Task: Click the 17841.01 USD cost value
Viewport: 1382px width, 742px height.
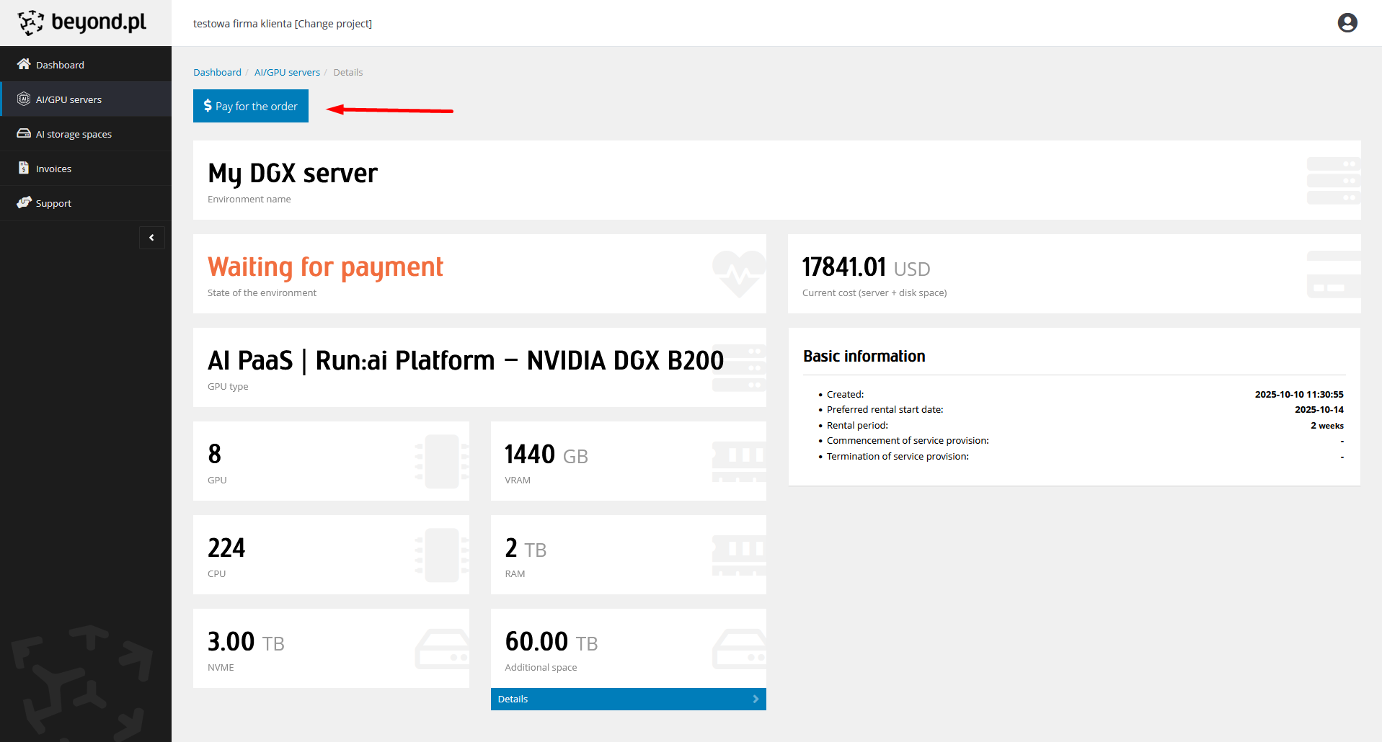Action: tap(866, 267)
